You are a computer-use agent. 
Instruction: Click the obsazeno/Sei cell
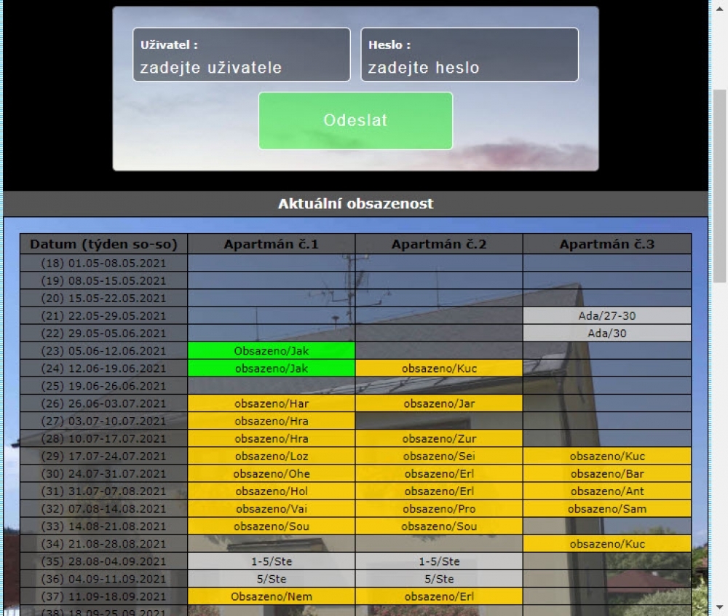[x=439, y=457]
